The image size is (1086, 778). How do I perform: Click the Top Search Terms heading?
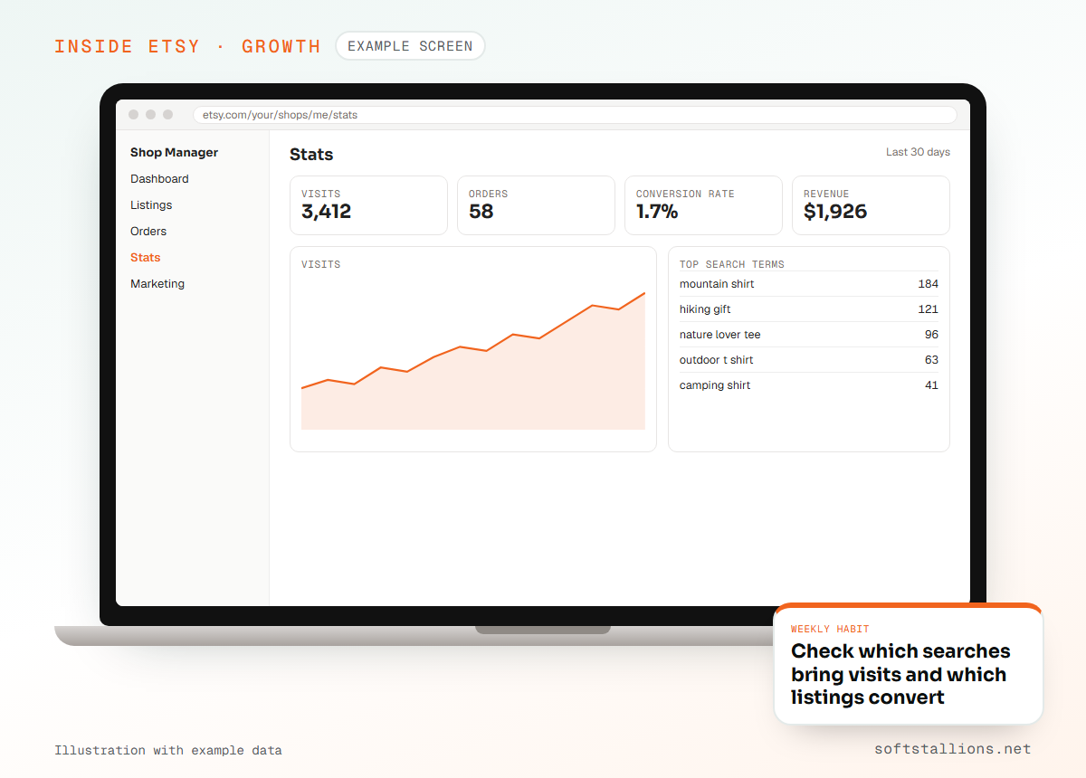click(x=732, y=264)
